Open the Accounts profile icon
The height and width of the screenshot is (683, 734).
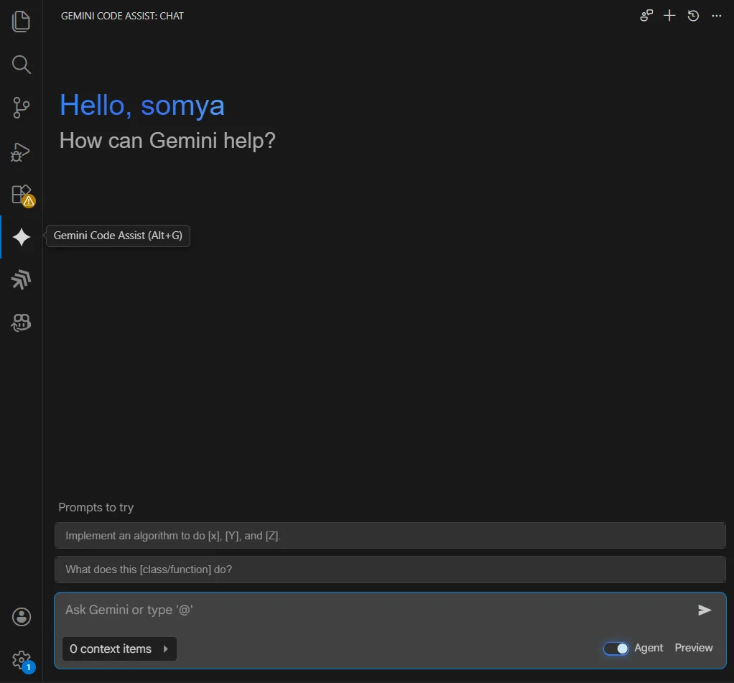[22, 616]
